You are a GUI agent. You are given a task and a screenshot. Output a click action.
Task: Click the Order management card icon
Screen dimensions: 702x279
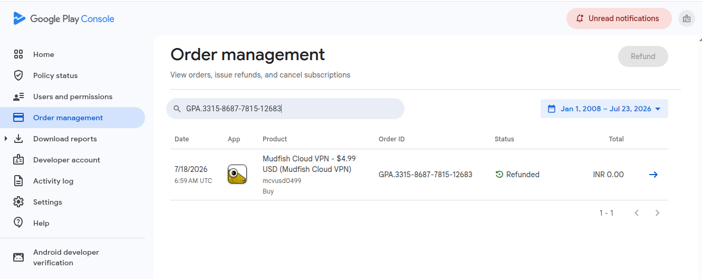pyautogui.click(x=18, y=118)
